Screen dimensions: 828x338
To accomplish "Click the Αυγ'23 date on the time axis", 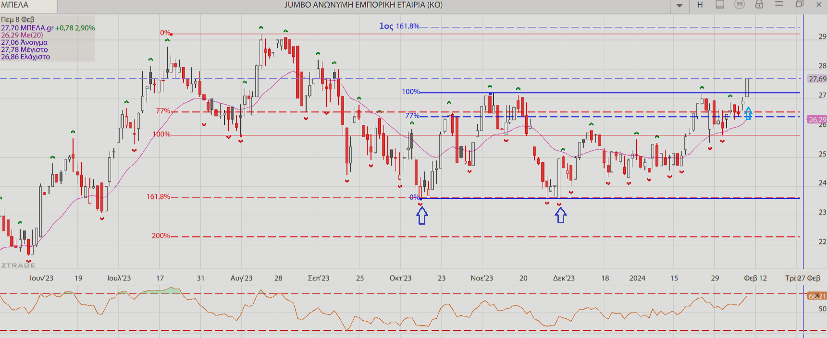I will [241, 278].
